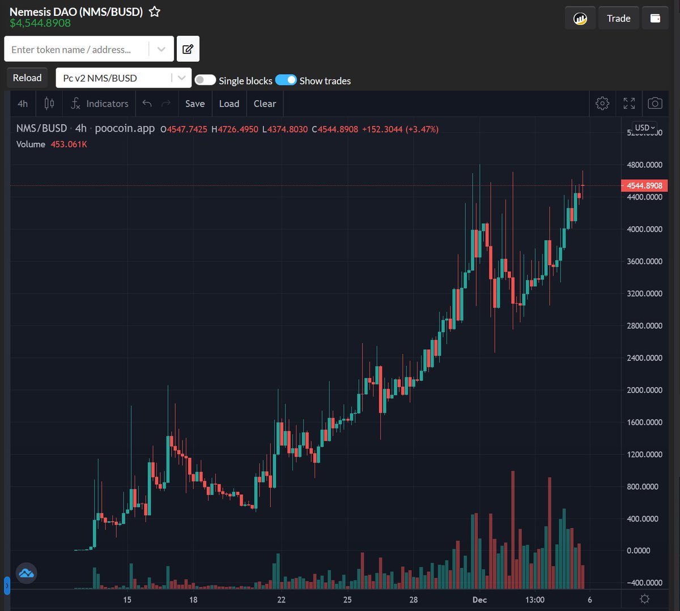The height and width of the screenshot is (611, 680).
Task: Disable Show trades switch
Action: (286, 80)
